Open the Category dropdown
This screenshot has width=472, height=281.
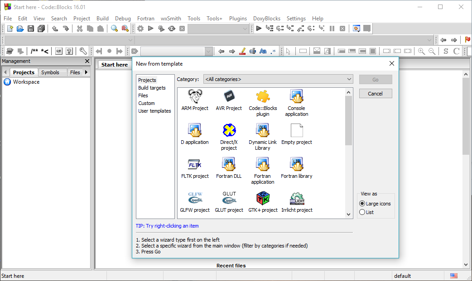click(x=278, y=79)
